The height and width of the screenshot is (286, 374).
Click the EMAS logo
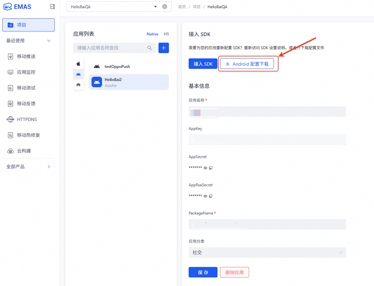tap(17, 7)
